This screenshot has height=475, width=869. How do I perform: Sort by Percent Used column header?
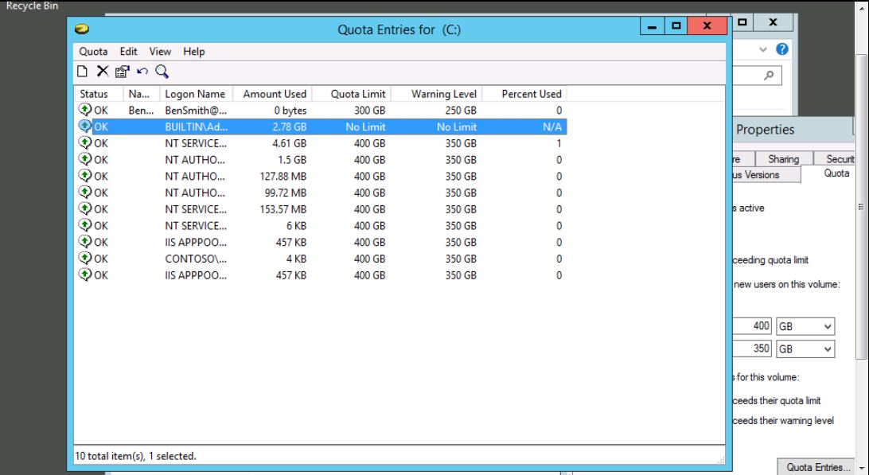[524, 94]
